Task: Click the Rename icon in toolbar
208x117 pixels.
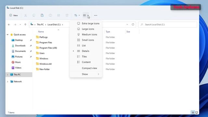Action: tap(50, 15)
